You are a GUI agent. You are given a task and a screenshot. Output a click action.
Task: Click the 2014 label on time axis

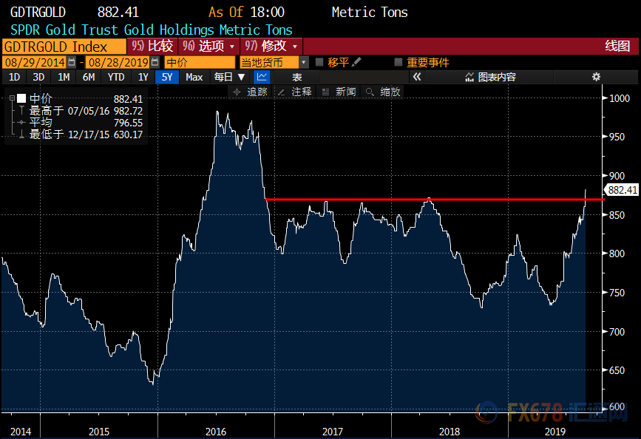21,432
